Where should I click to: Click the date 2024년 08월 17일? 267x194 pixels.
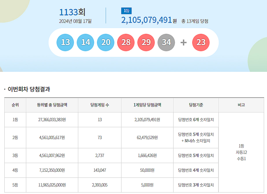[75, 21]
